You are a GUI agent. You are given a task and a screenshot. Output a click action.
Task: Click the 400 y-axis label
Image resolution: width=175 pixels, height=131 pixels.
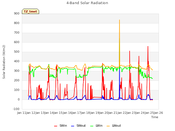click(17, 61)
